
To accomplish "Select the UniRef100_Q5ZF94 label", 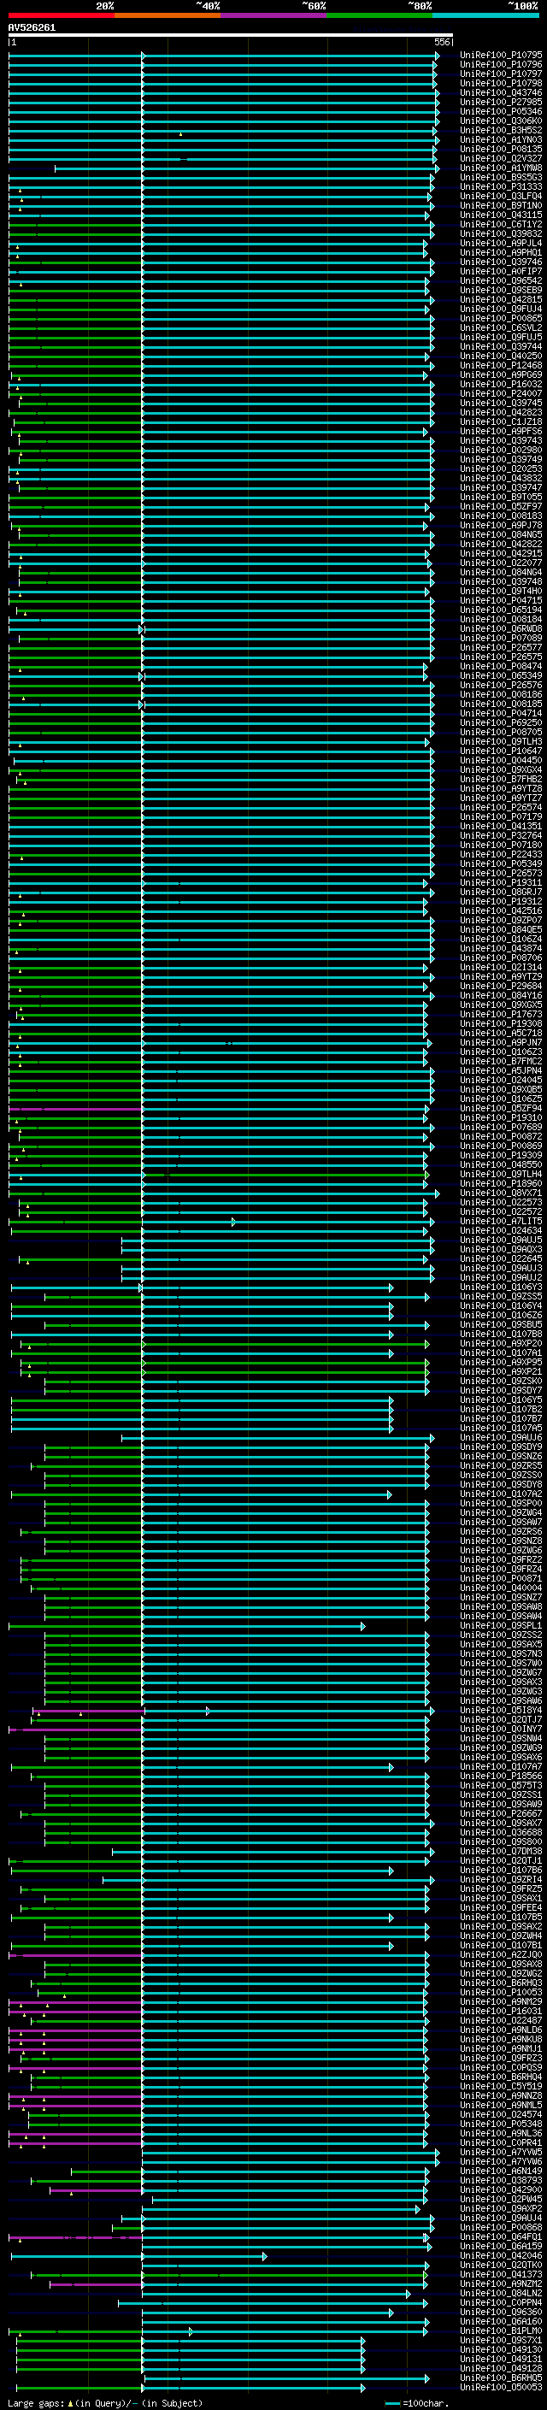I will tap(501, 1109).
